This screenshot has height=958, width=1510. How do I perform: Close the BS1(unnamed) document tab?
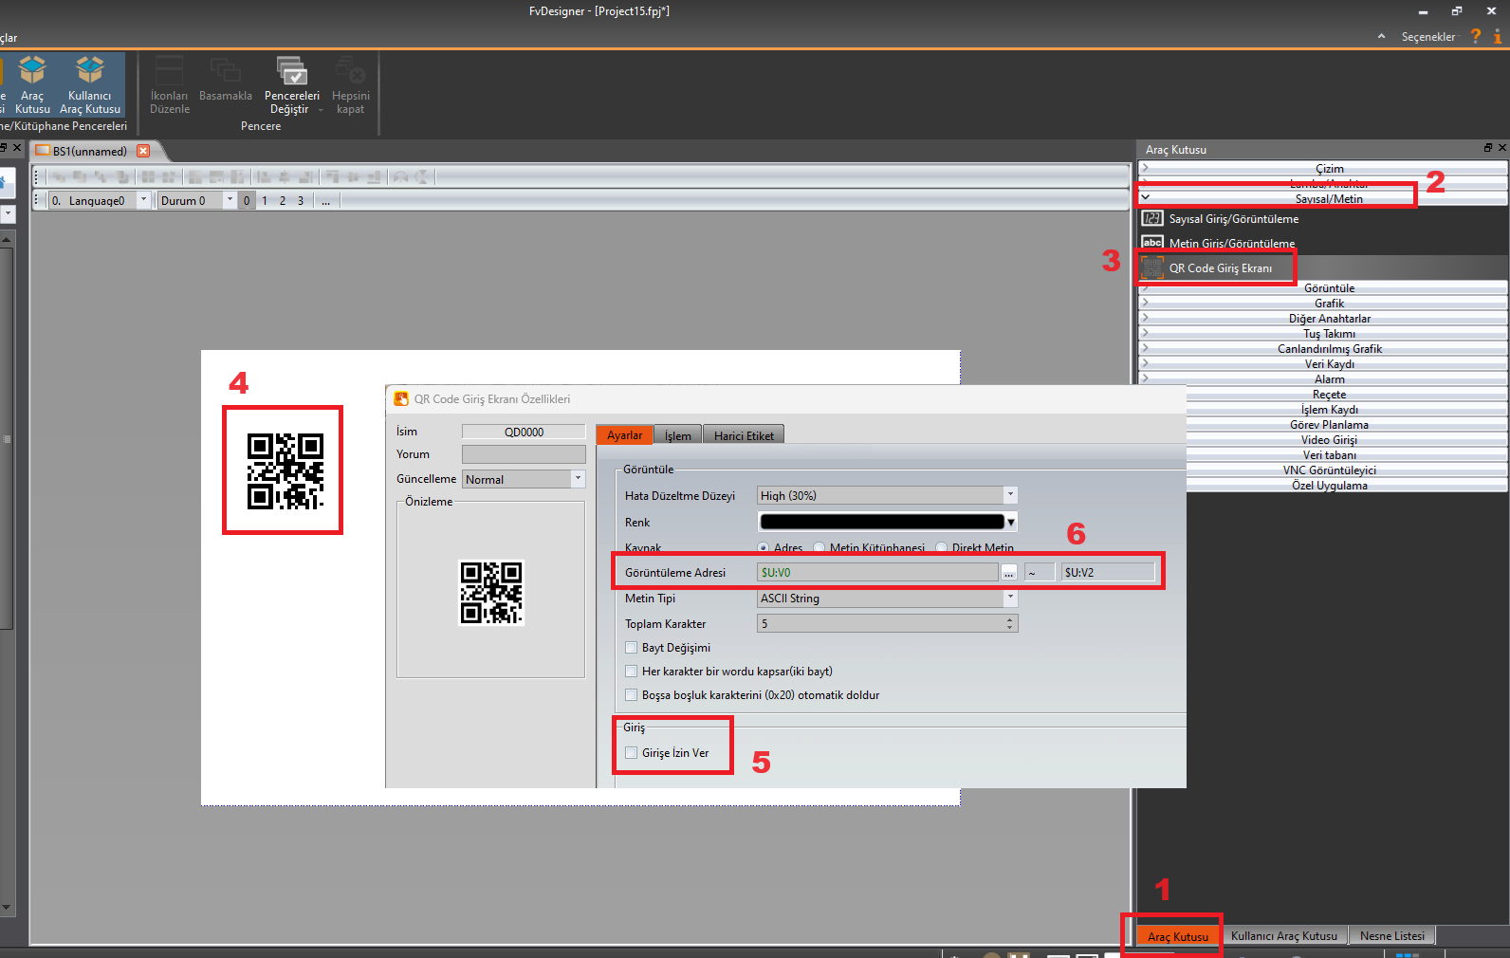click(143, 151)
